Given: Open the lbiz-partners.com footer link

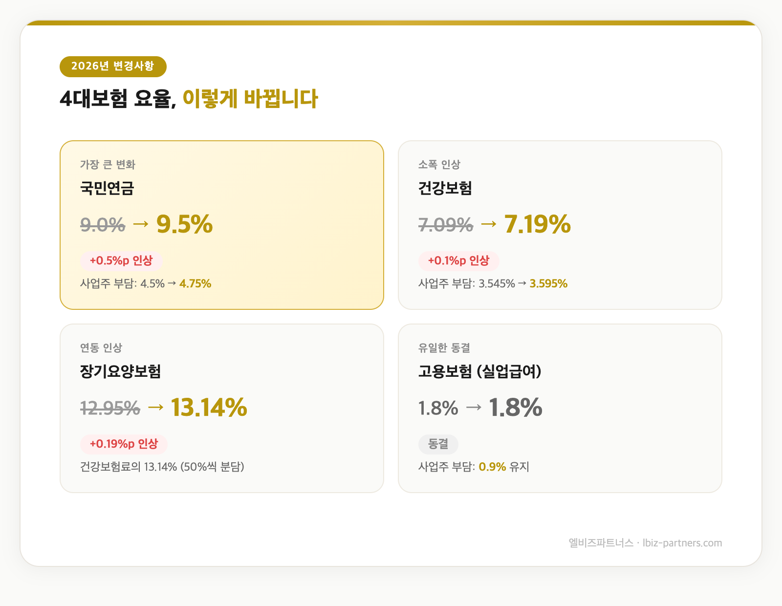Looking at the screenshot, I should coord(682,542).
